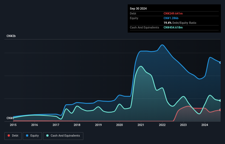Click the CN¥454.618m cash value
225x144 pixels.
173,27
